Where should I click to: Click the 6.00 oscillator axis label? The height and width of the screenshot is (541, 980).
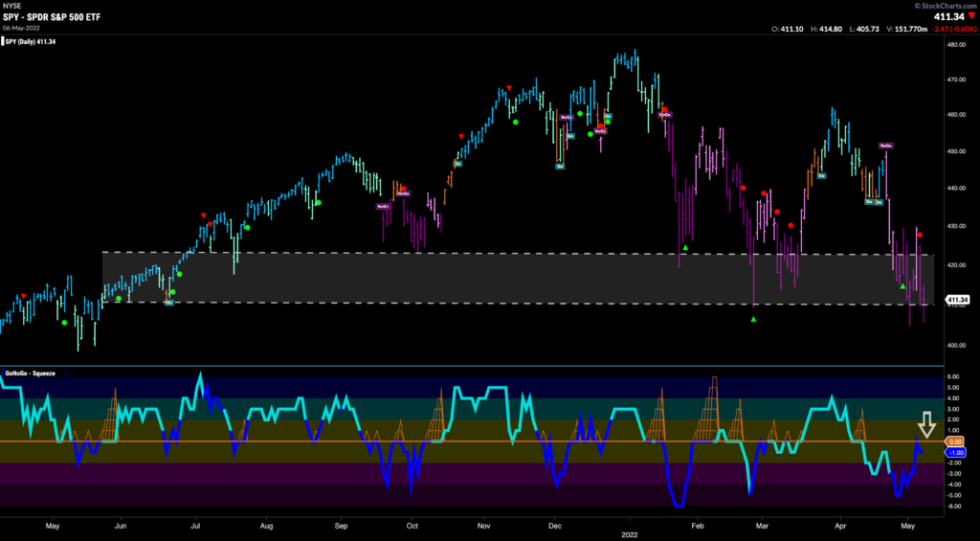[954, 376]
